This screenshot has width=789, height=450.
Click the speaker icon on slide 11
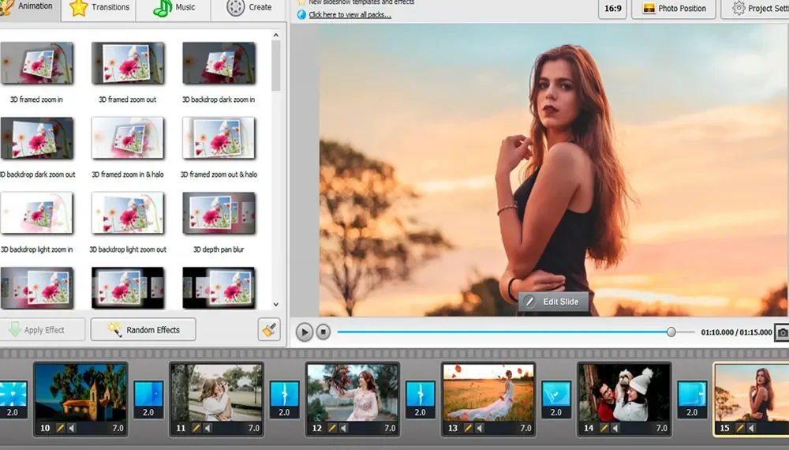coord(208,429)
